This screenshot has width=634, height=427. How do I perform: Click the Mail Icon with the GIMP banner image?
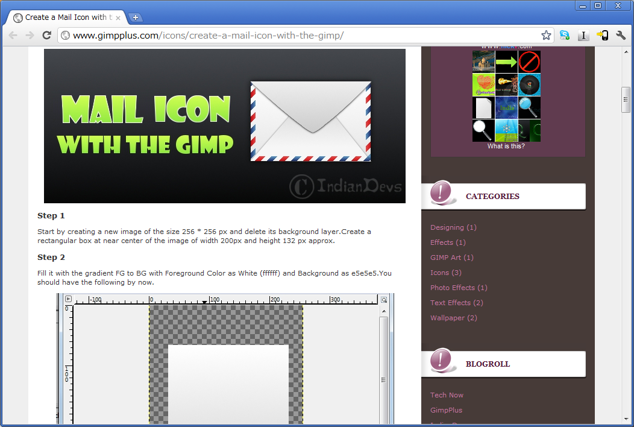point(224,126)
